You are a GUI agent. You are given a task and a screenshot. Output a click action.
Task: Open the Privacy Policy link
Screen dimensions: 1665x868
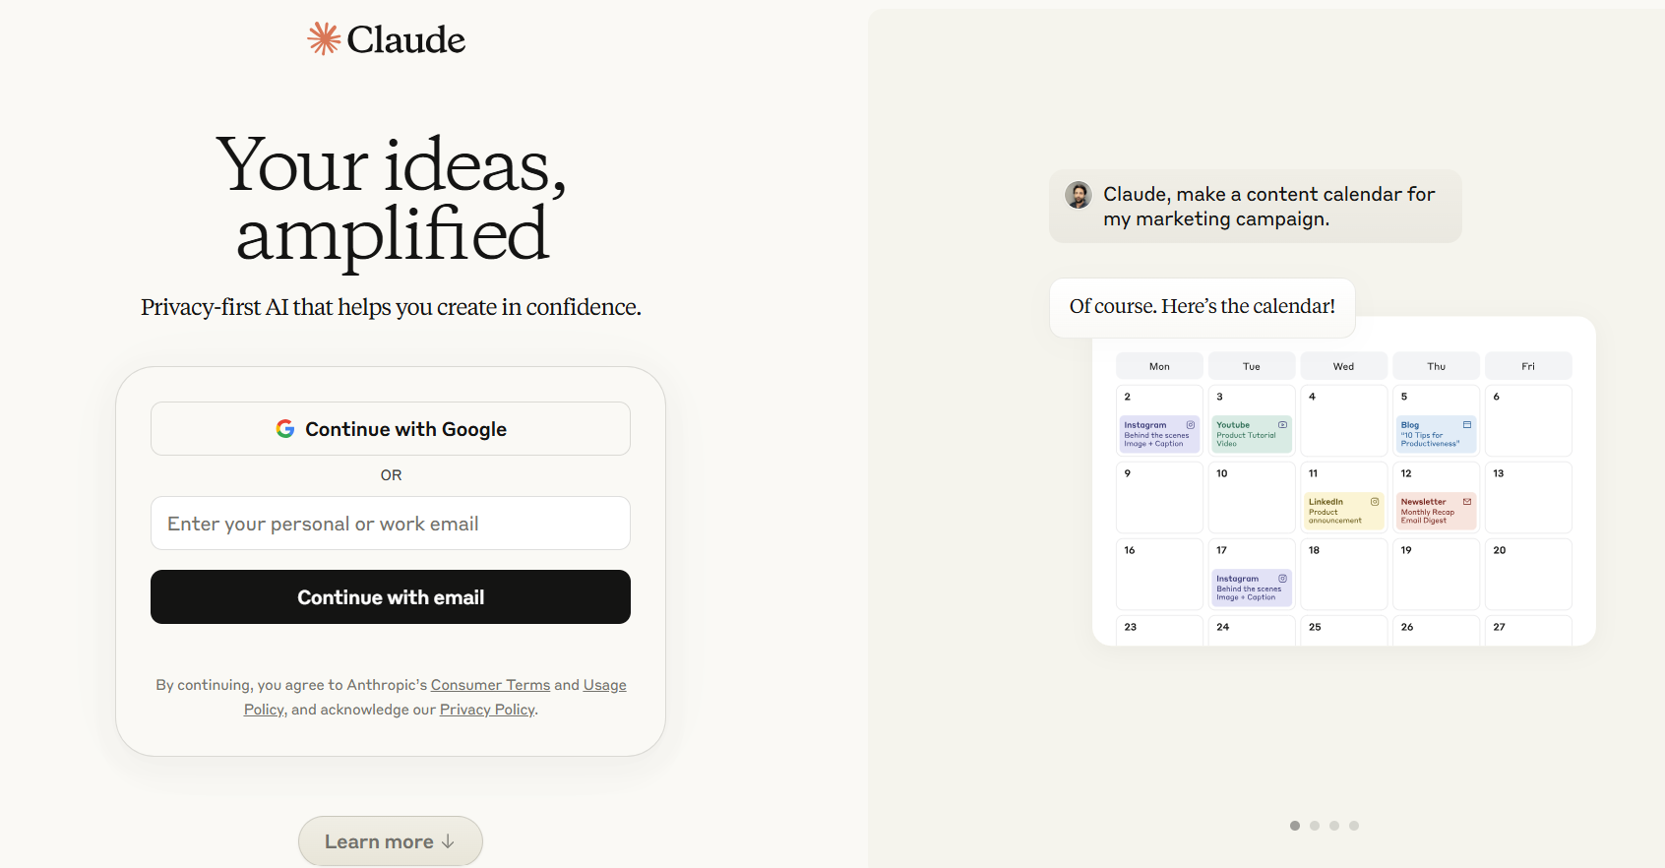tap(487, 710)
